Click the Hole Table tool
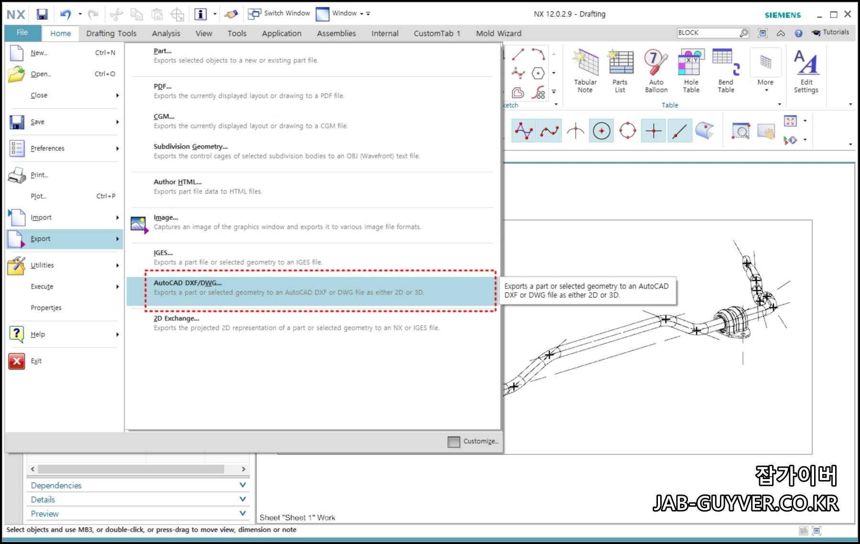The width and height of the screenshot is (860, 544). [x=691, y=72]
